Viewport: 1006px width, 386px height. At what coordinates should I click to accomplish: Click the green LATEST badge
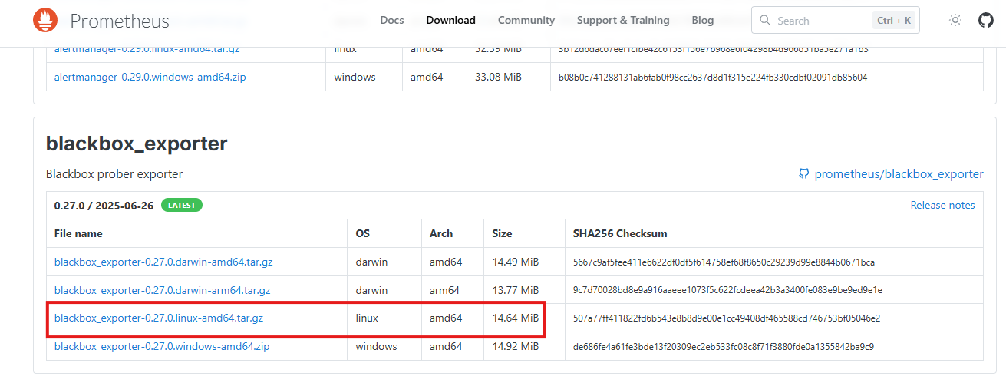pyautogui.click(x=182, y=205)
